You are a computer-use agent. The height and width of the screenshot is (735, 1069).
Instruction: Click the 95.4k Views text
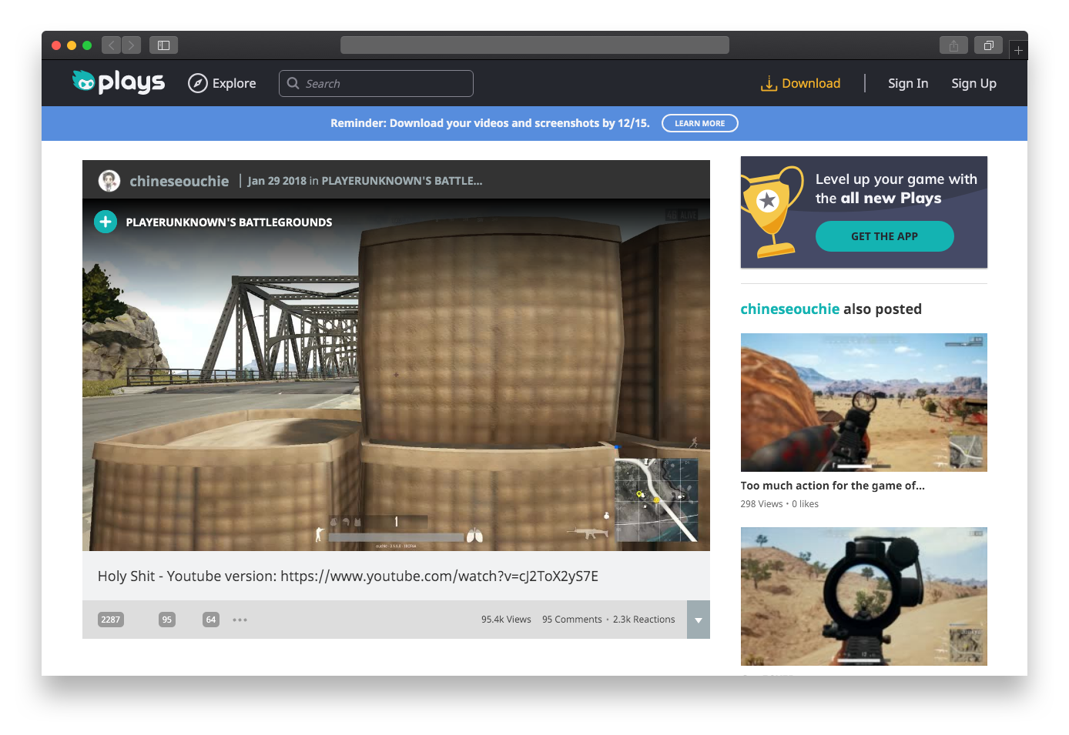(506, 620)
